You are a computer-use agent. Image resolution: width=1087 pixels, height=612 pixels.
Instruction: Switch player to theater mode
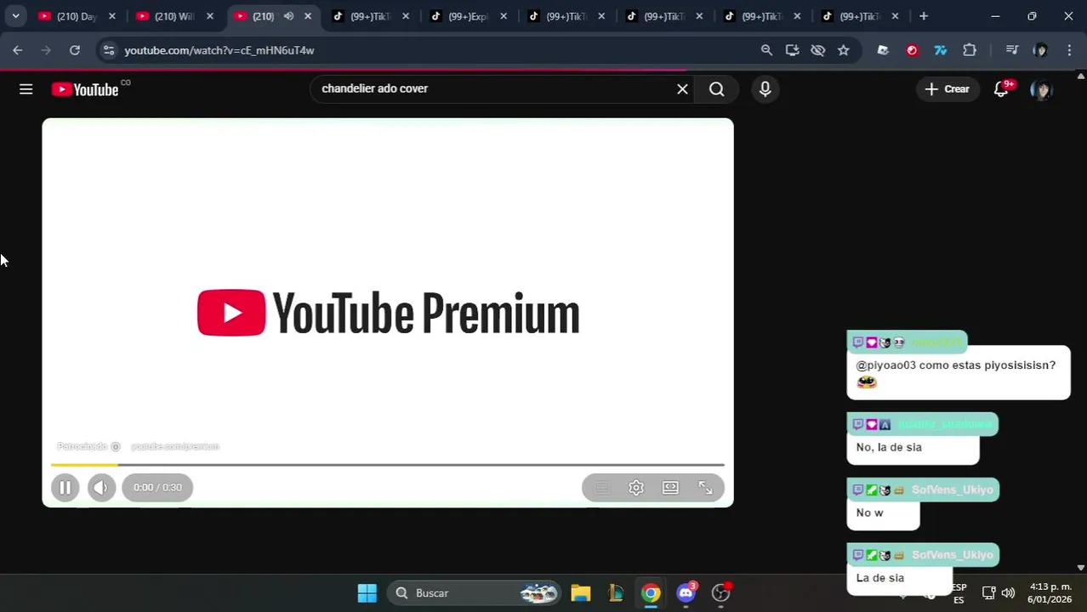(670, 487)
